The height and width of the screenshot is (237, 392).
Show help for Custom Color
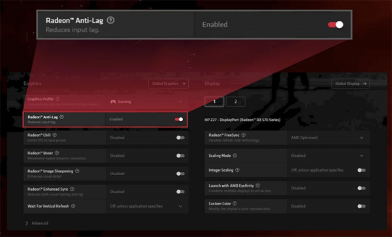point(235,203)
